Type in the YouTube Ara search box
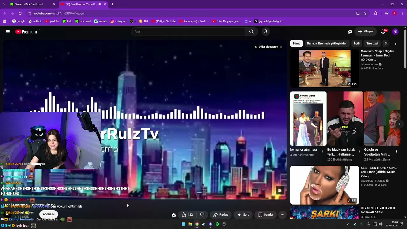This screenshot has width=407, height=229. (188, 31)
